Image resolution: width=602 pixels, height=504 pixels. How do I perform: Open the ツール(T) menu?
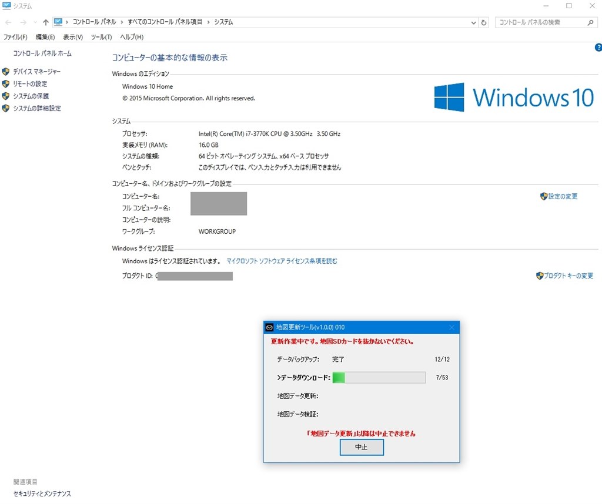(101, 37)
